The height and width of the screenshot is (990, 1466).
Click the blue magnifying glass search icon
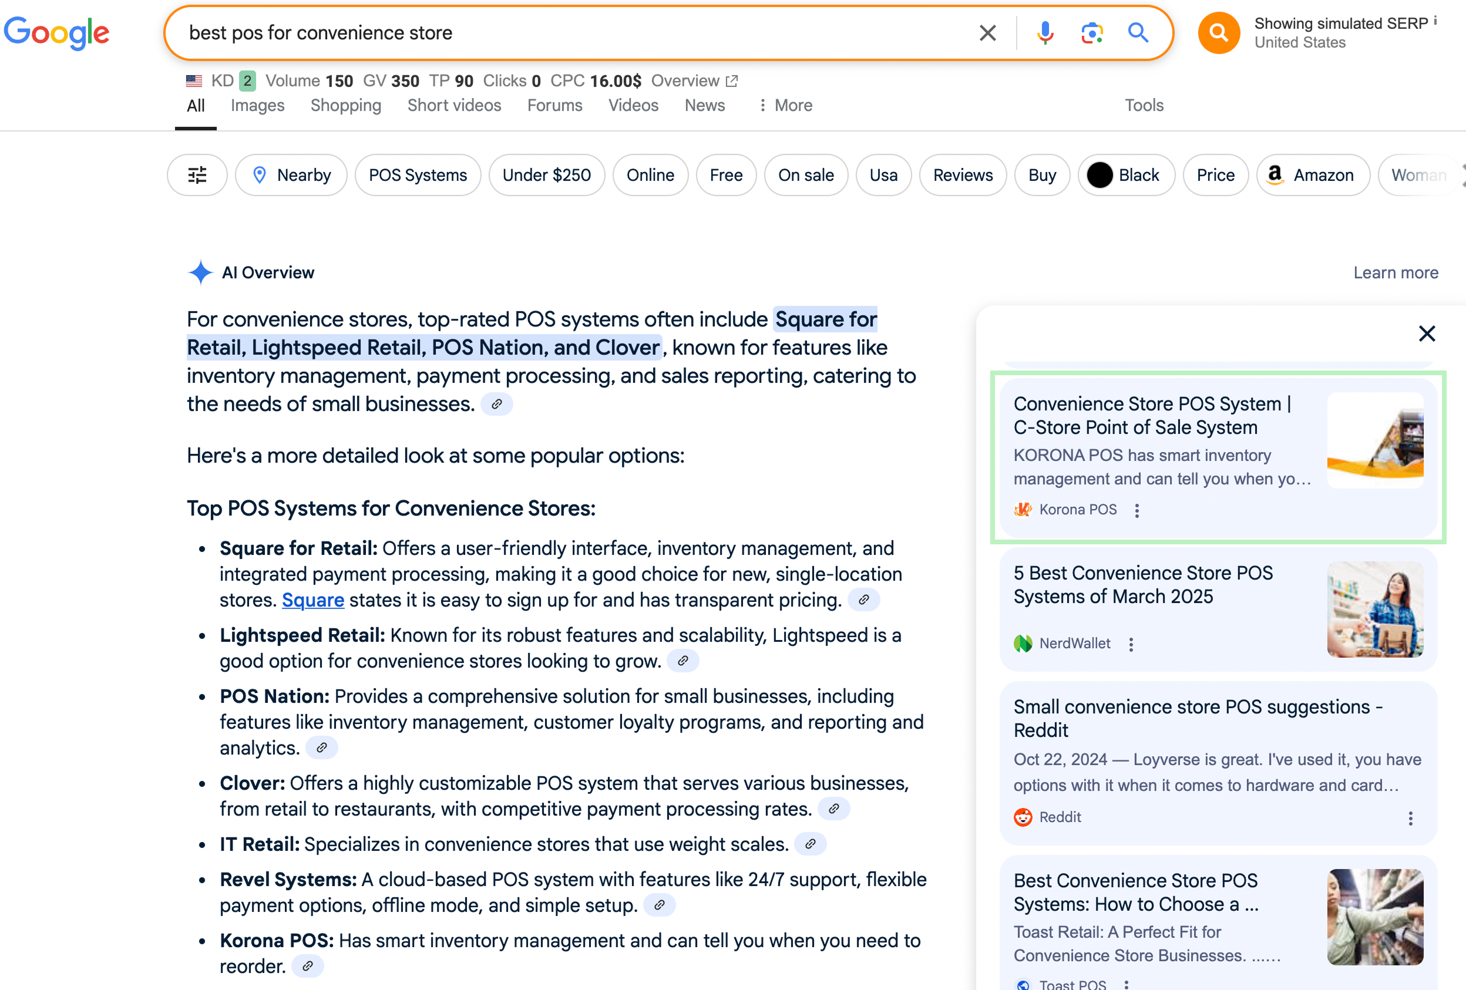click(x=1138, y=33)
